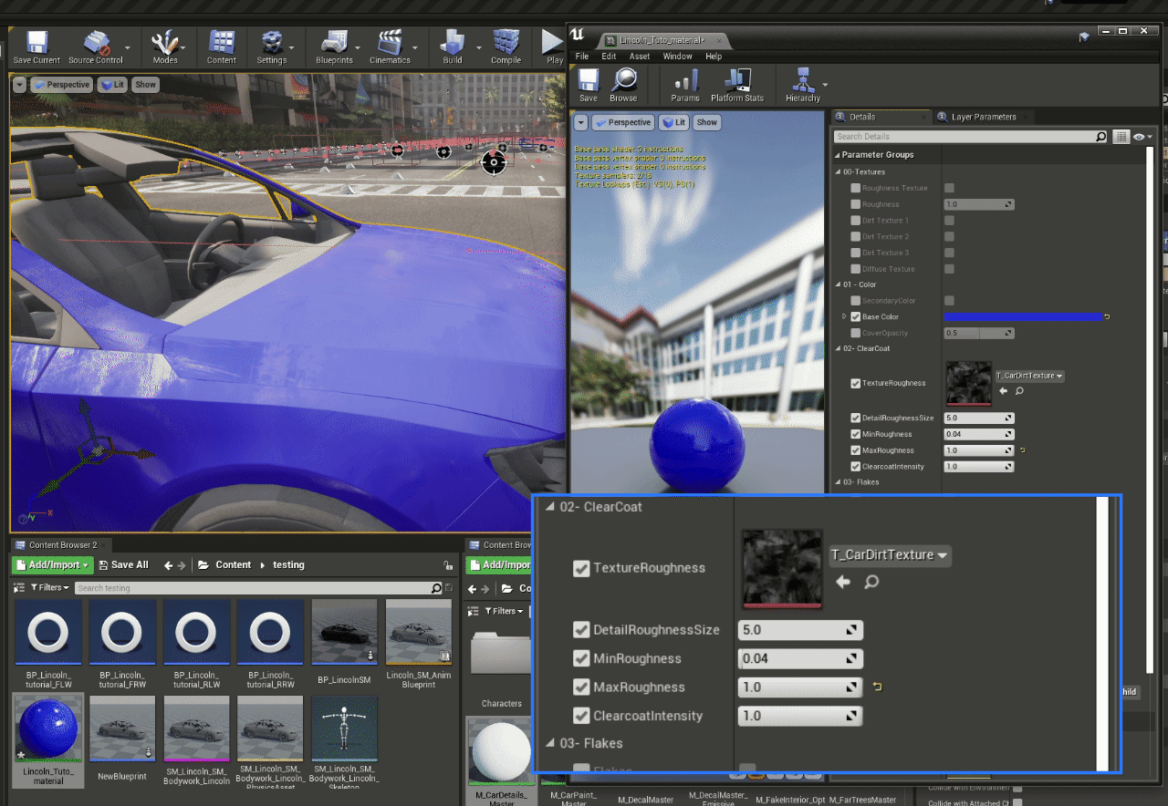The image size is (1168, 806).
Task: Disable the Base Color parameter checkbox
Action: coord(855,317)
